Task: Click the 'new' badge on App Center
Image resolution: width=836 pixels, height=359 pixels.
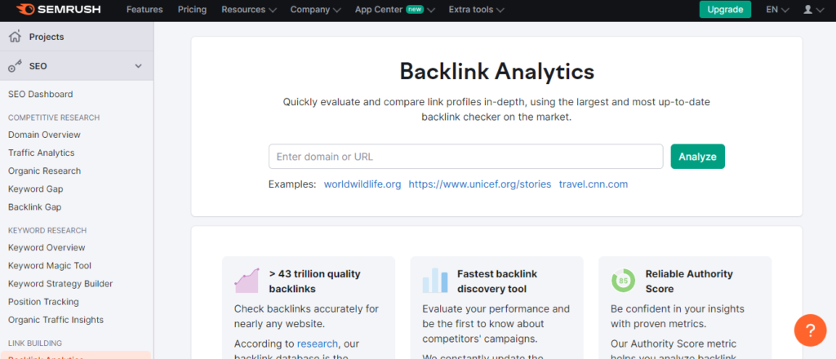Action: pyautogui.click(x=414, y=9)
